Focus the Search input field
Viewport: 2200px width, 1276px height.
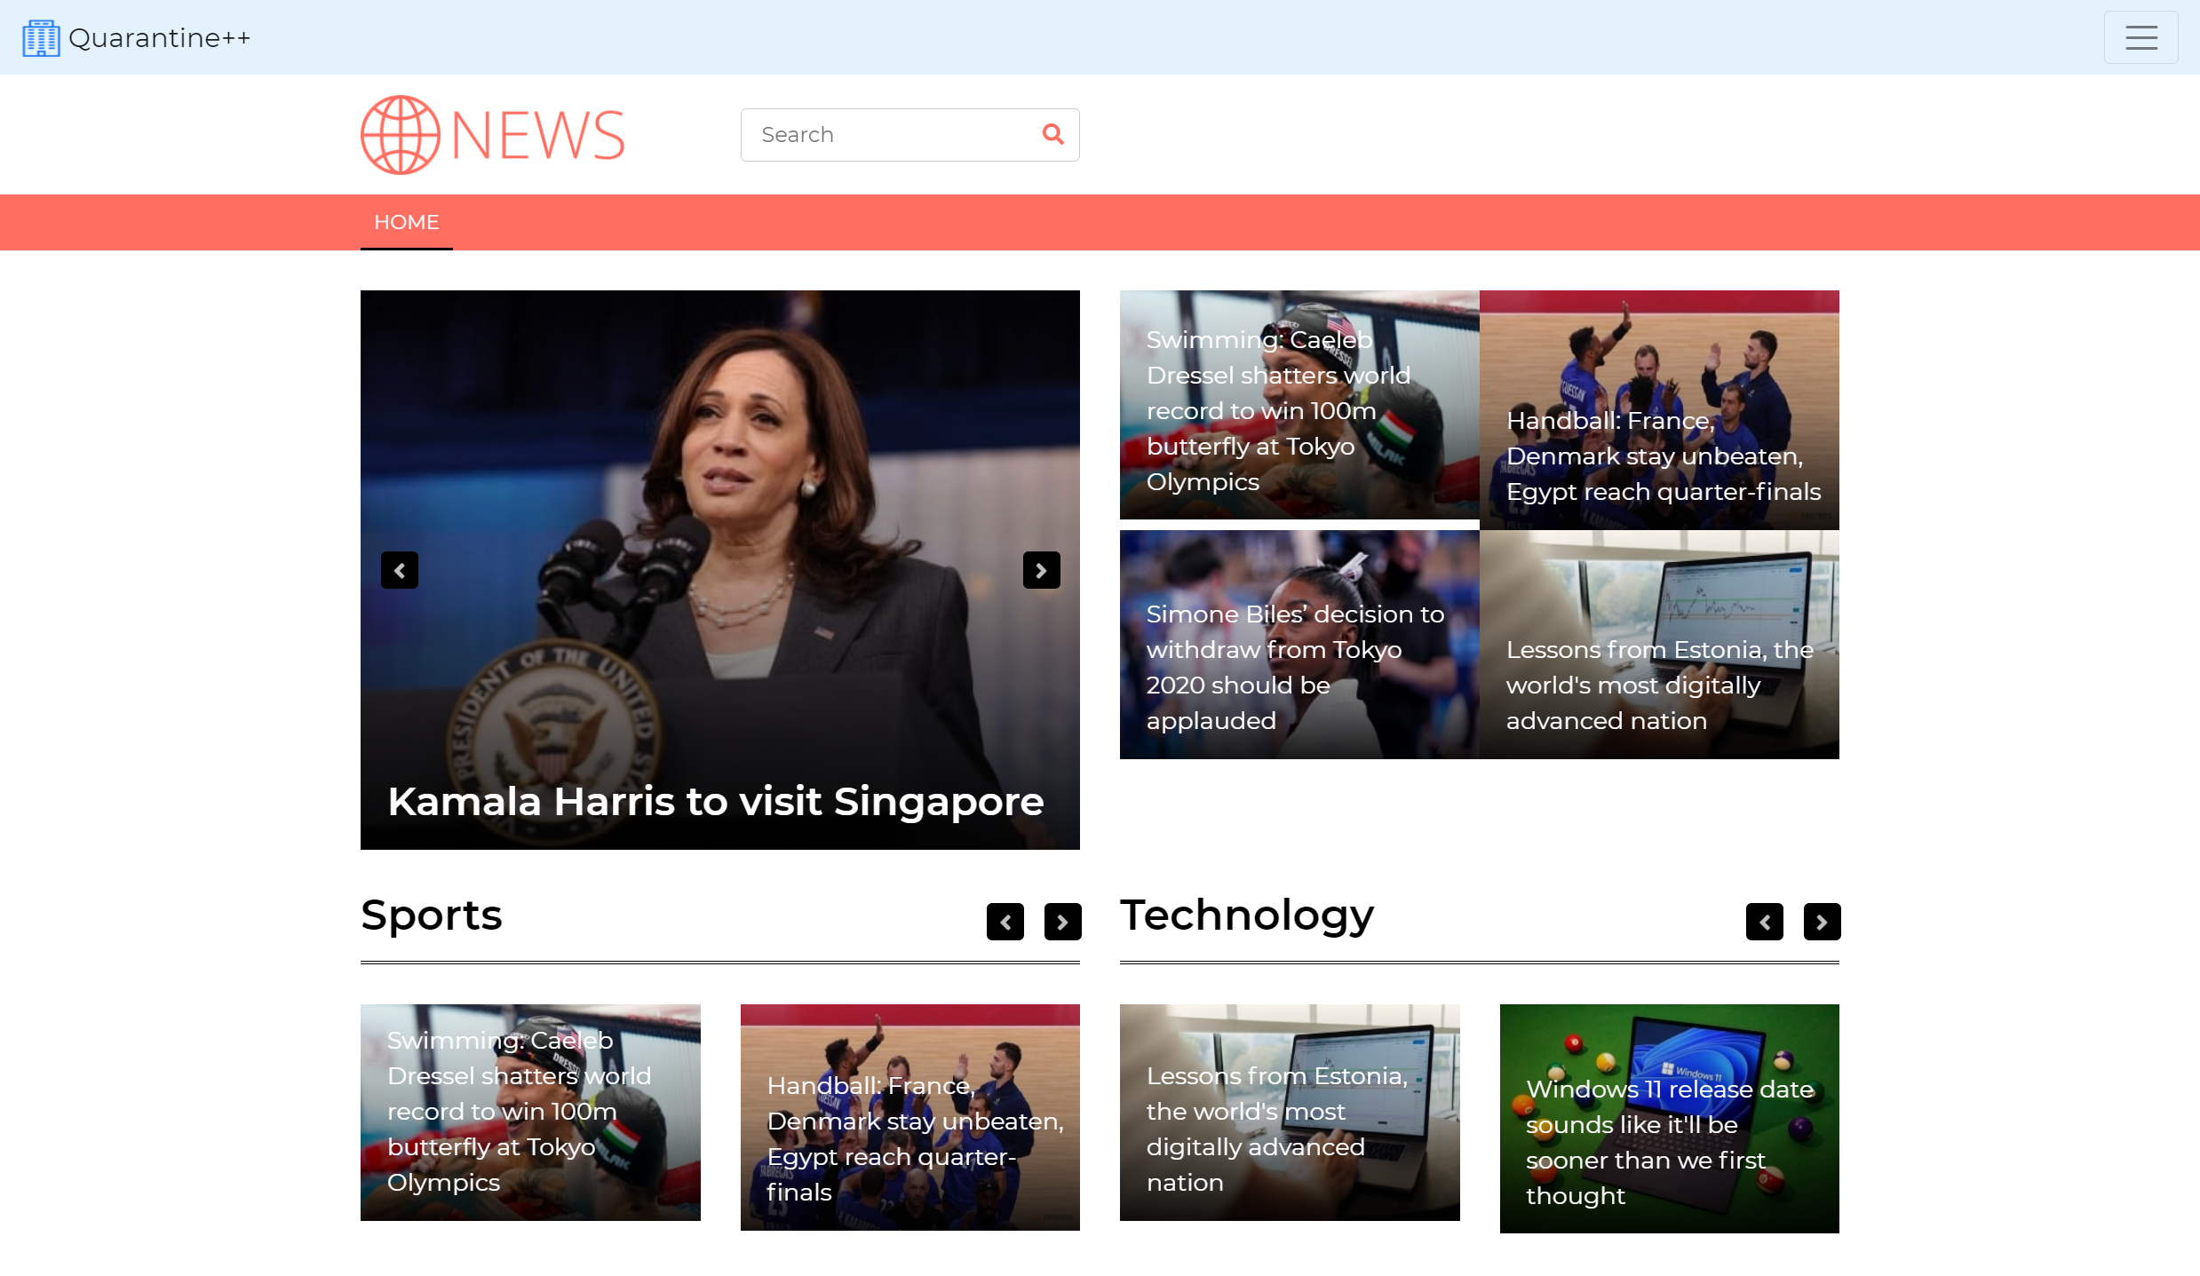pos(888,135)
